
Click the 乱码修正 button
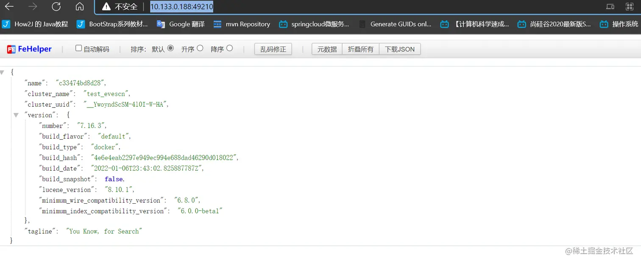click(x=273, y=49)
